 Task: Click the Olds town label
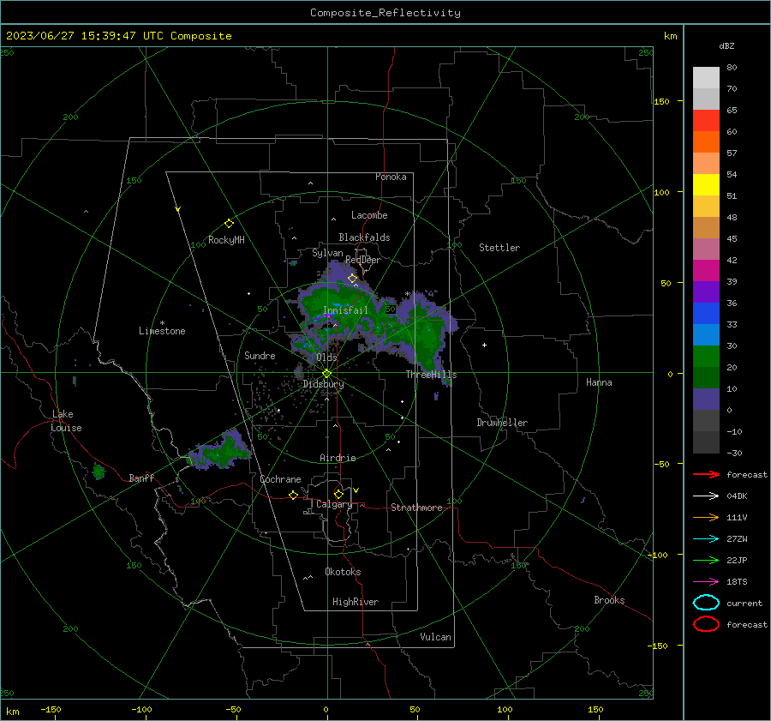pos(326,357)
